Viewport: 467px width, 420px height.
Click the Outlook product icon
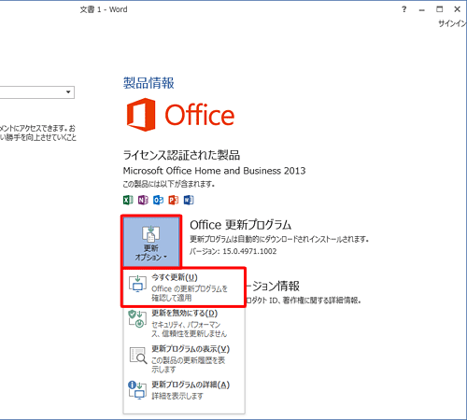click(158, 200)
